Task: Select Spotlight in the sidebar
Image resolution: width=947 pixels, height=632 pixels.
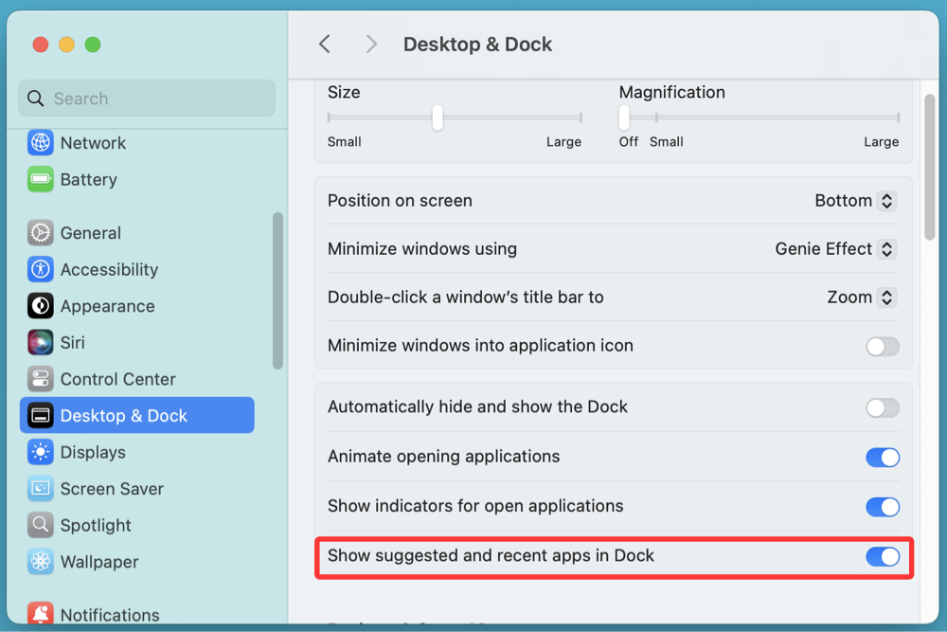Action: (x=40, y=525)
